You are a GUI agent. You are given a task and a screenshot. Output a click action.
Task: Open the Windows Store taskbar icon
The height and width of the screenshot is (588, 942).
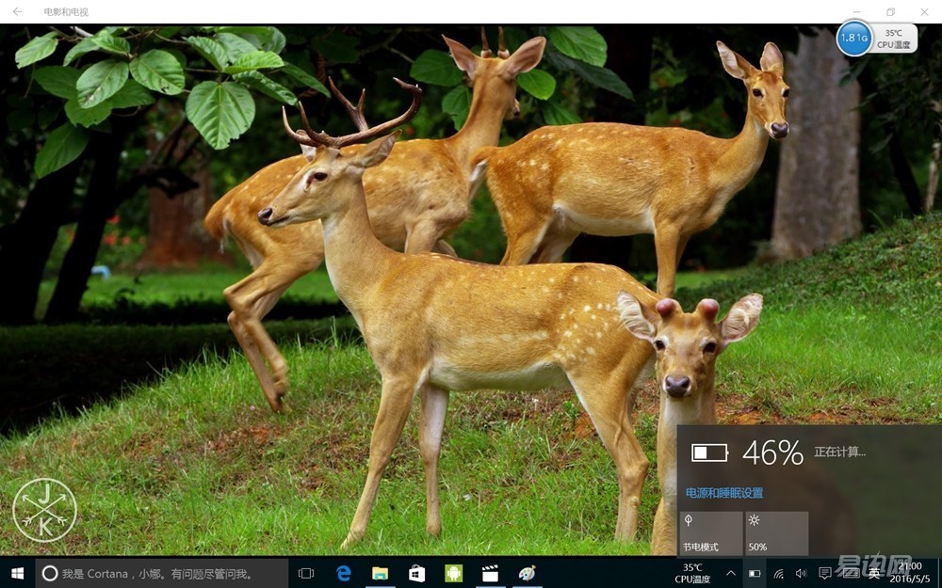pos(417,574)
